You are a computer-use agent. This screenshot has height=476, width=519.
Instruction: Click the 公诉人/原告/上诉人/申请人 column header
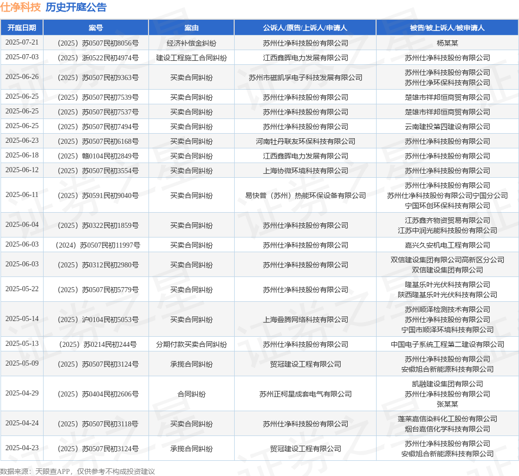(305, 28)
